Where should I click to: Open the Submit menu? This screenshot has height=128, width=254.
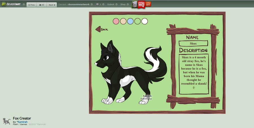click(x=111, y=4)
